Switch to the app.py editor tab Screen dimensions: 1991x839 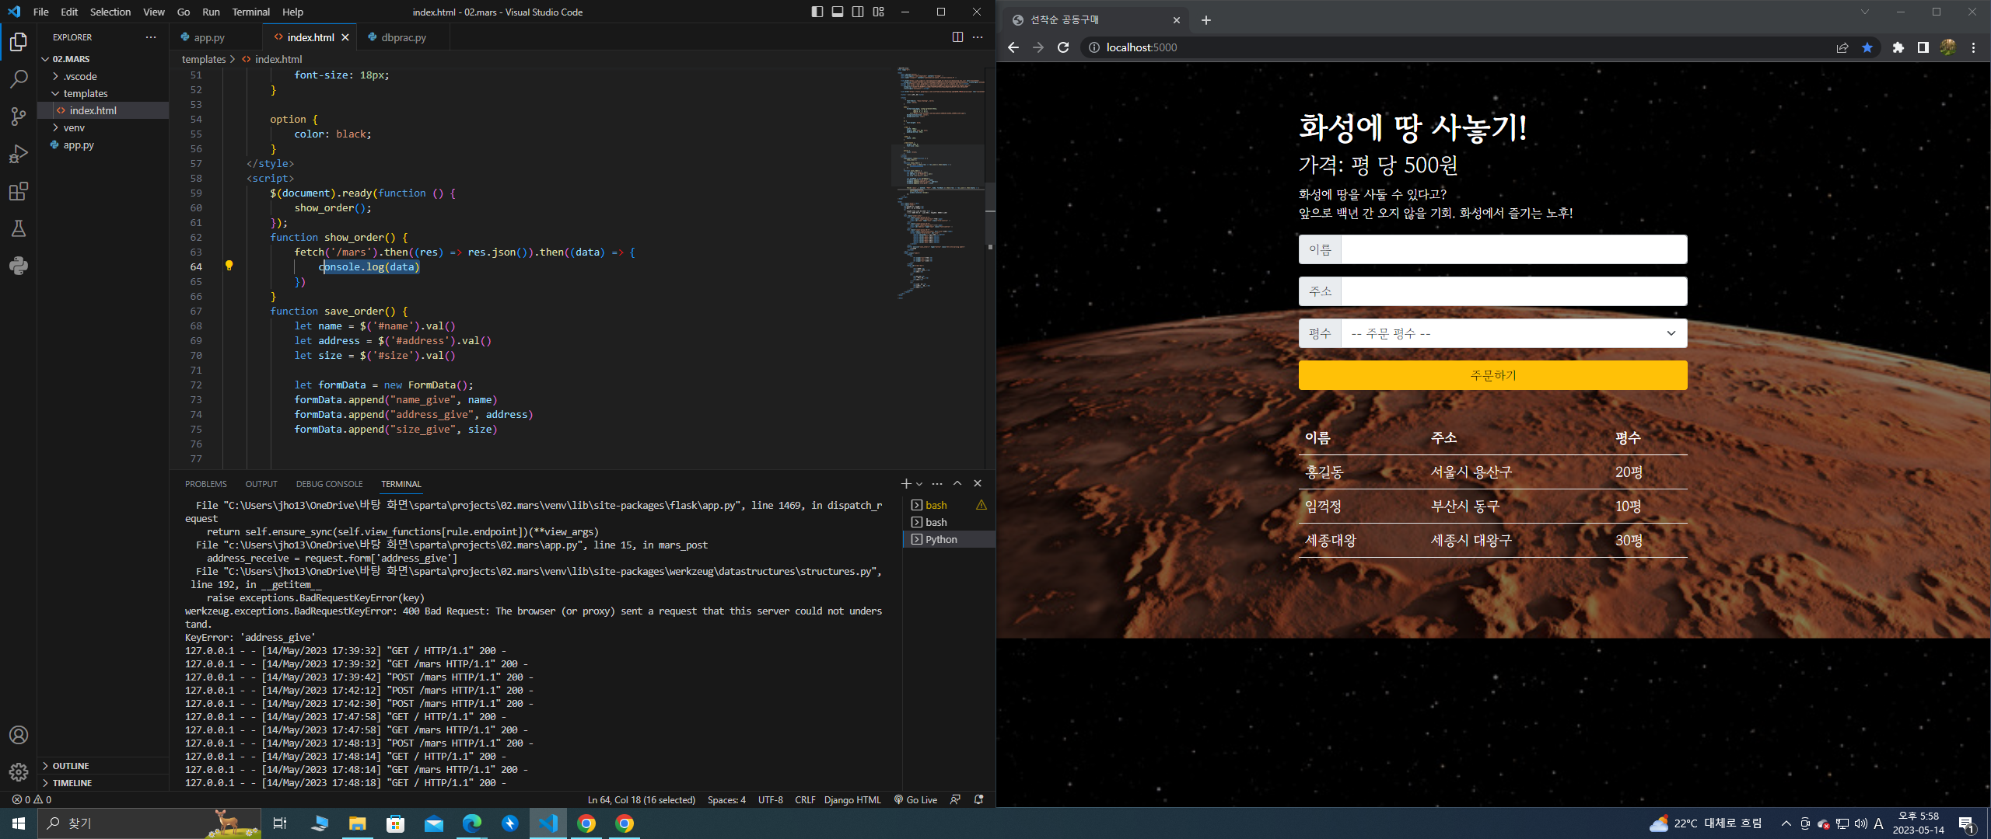[x=209, y=37]
